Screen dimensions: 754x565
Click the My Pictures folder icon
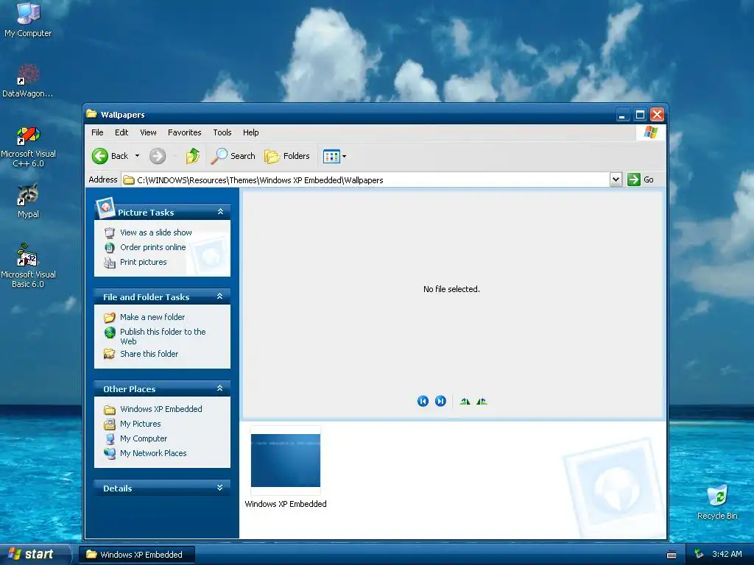pos(110,424)
